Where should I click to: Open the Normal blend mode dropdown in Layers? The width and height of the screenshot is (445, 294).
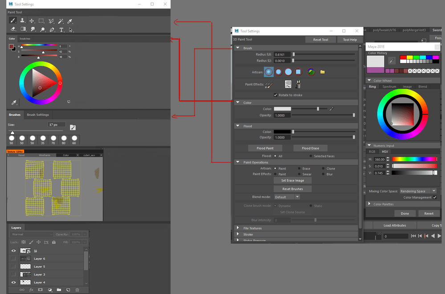(x=31, y=234)
